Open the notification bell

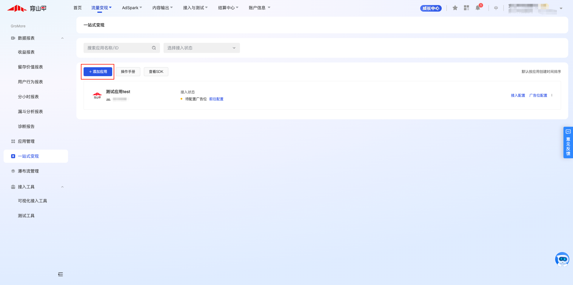478,8
